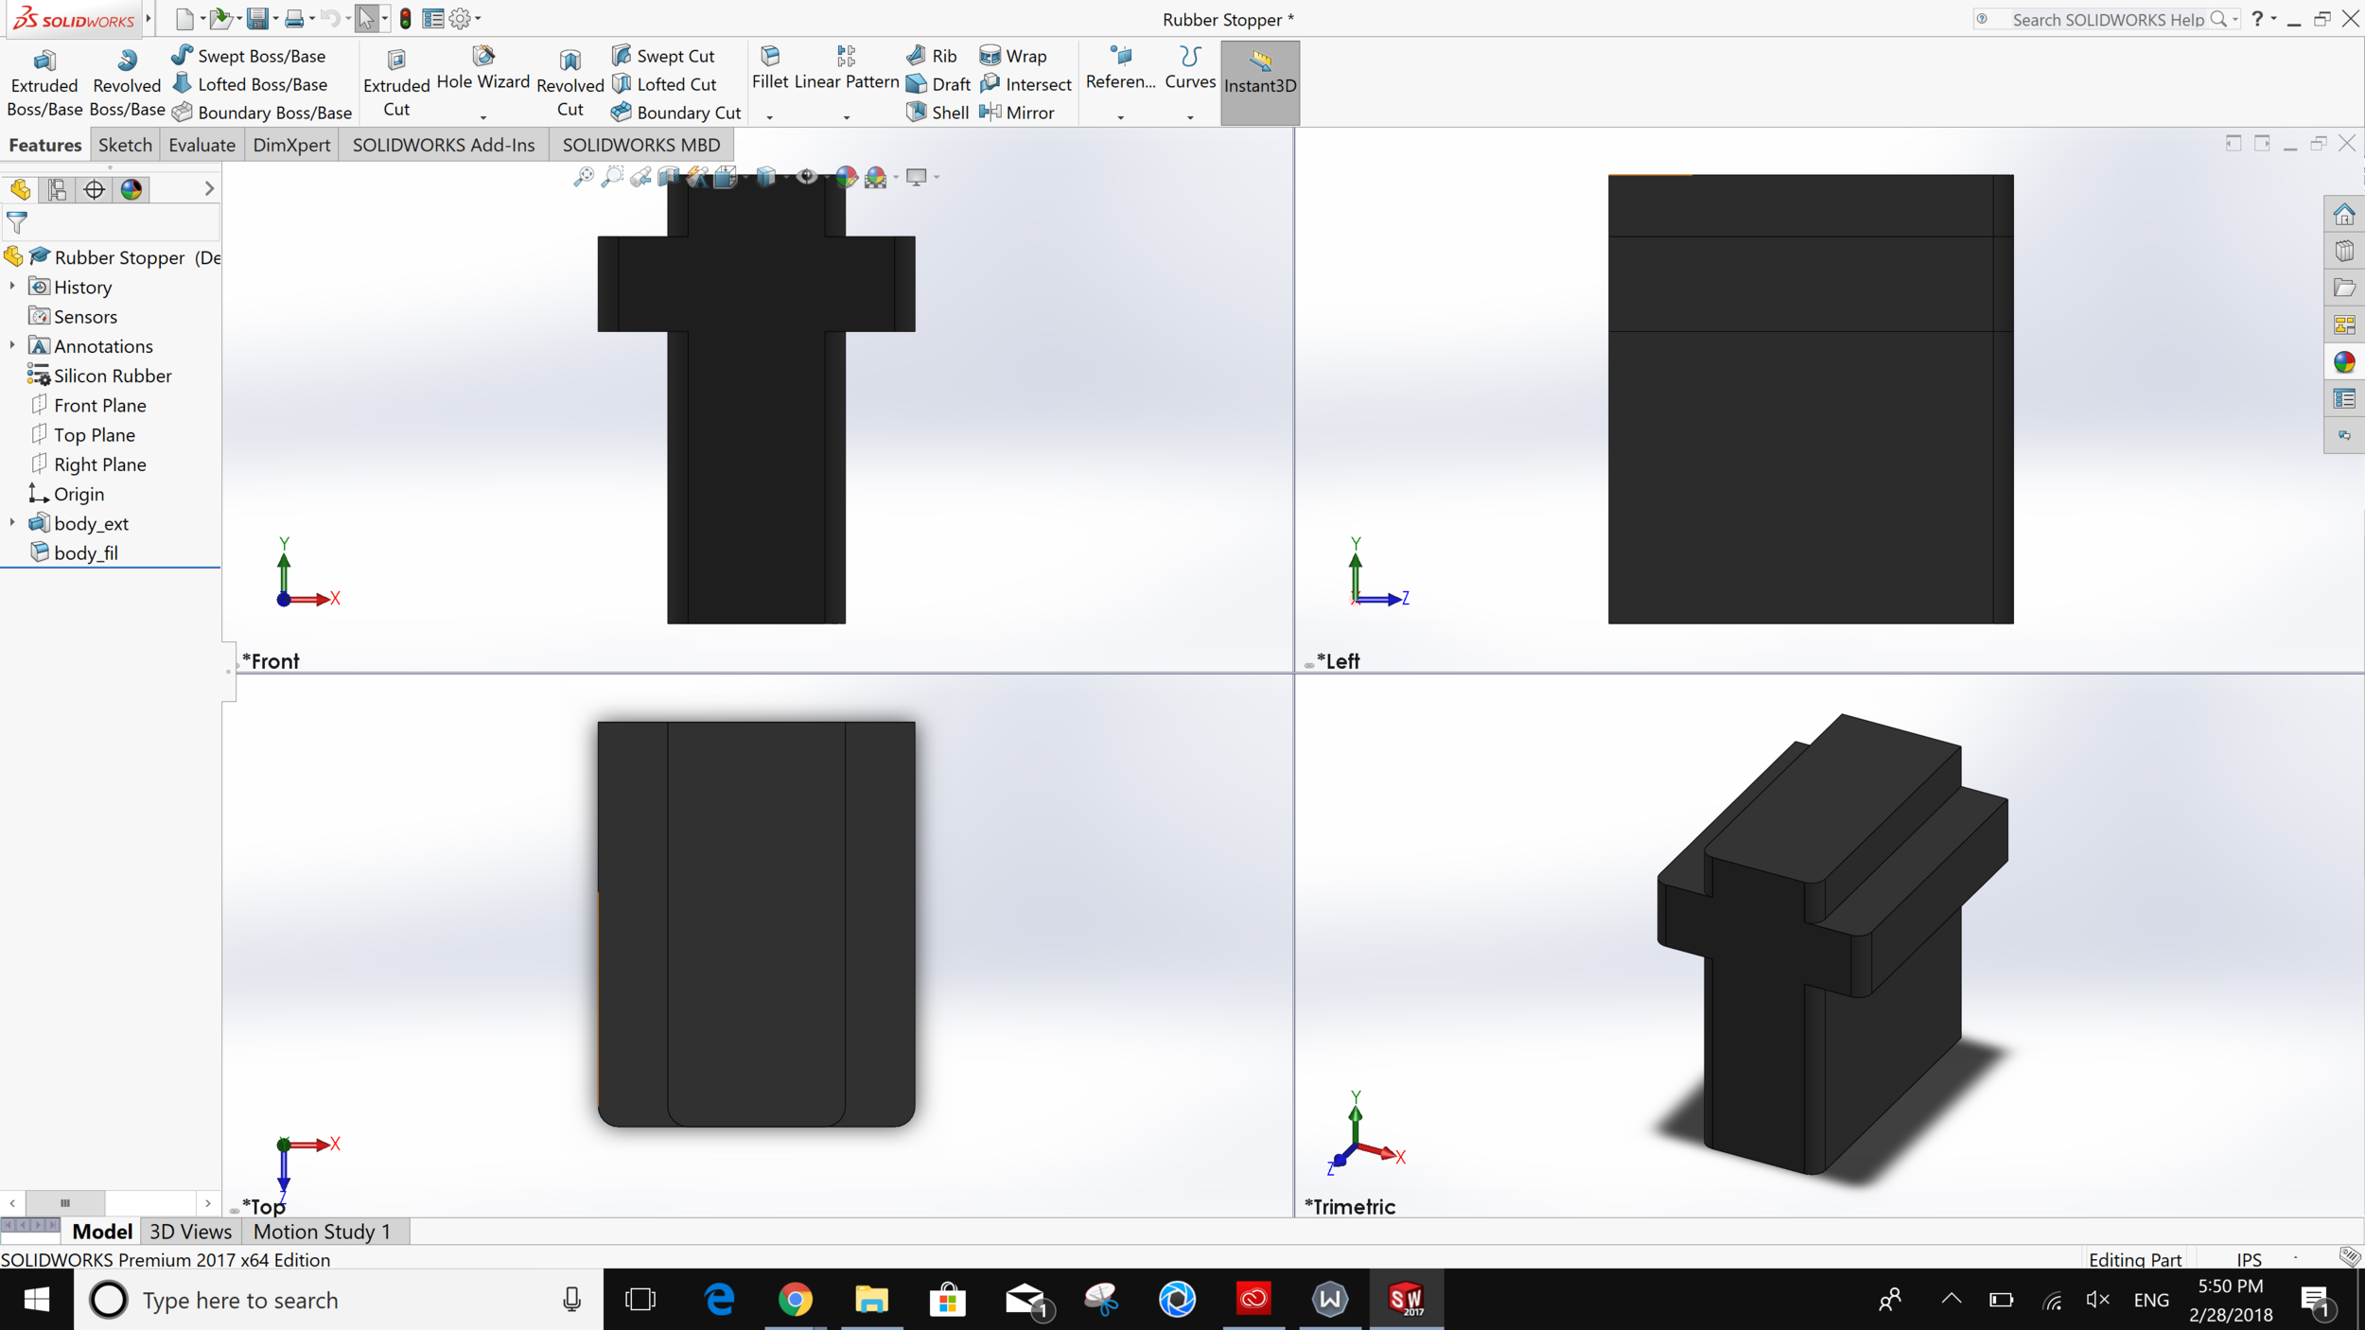Click the Extruded Boss/Base tool
Viewport: 2365px width, 1330px height.
44,83
